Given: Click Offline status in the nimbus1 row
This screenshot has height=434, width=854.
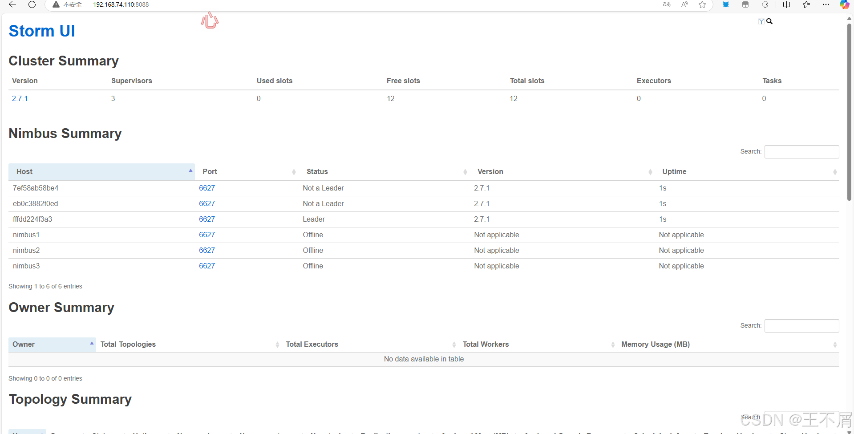Looking at the screenshot, I should [313, 235].
